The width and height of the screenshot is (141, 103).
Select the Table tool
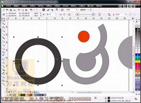click(x=3, y=59)
